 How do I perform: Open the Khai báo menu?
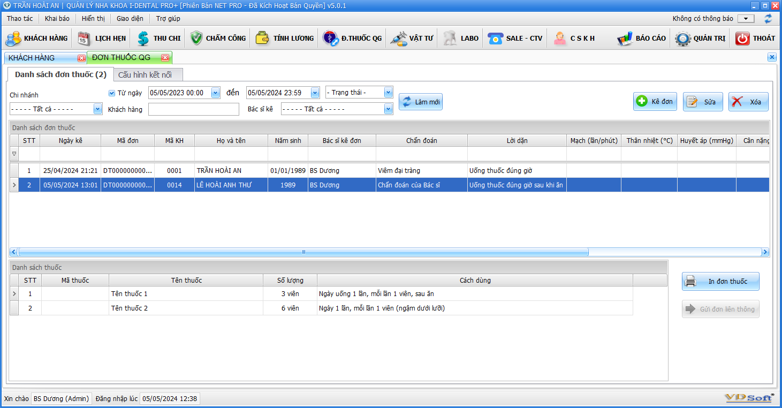(x=57, y=18)
